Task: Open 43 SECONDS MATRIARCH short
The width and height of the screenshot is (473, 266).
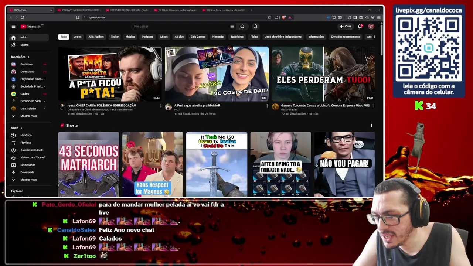Action: [x=89, y=164]
